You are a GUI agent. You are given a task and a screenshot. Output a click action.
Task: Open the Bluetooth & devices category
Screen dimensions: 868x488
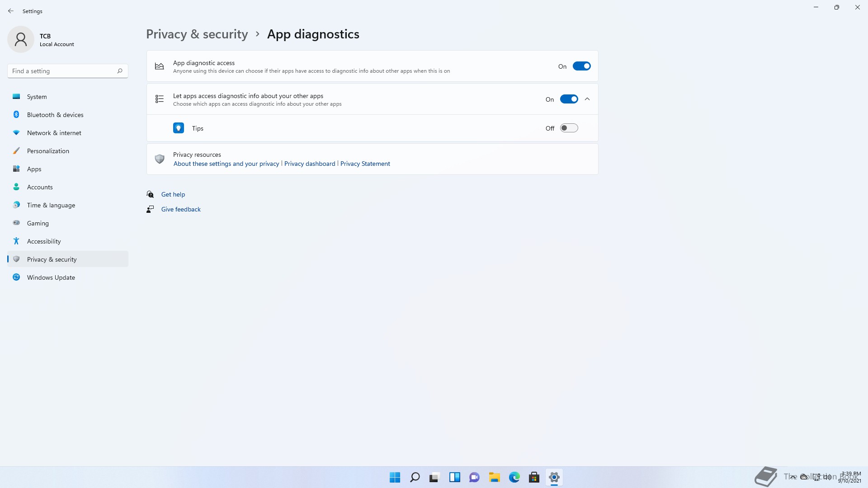click(68, 115)
